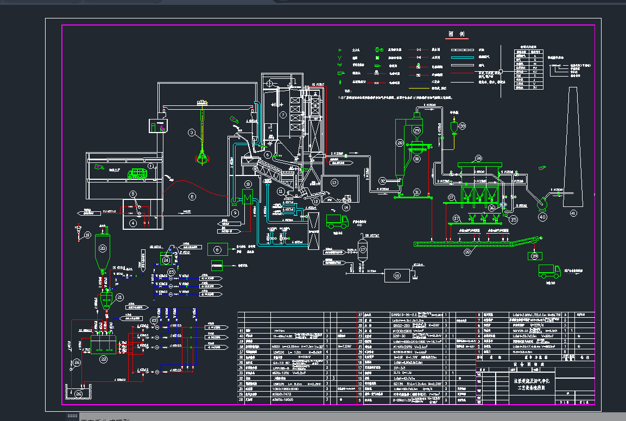Select equipment bubble number 34 above the bag filter
The image size is (626, 421).
(x=478, y=159)
